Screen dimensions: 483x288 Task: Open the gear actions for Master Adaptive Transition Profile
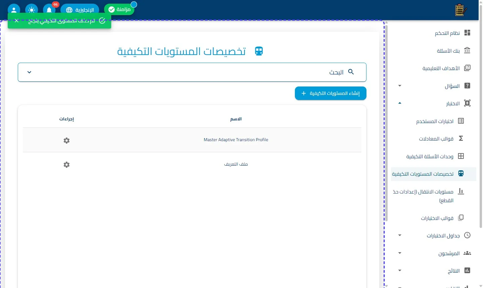click(67, 140)
